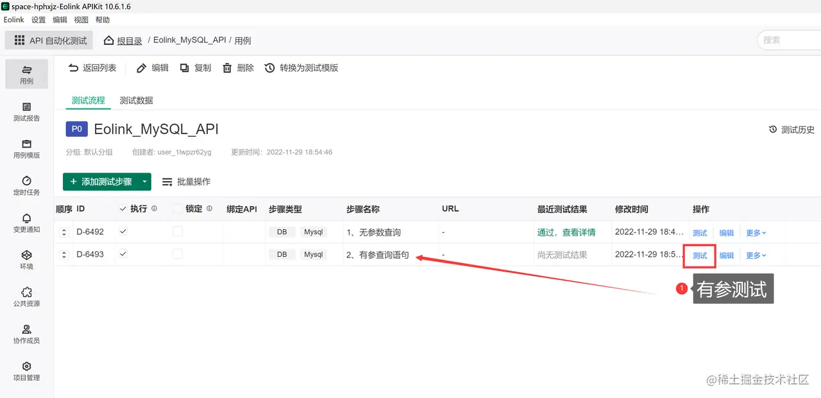Open the 视图 menu

coord(81,20)
